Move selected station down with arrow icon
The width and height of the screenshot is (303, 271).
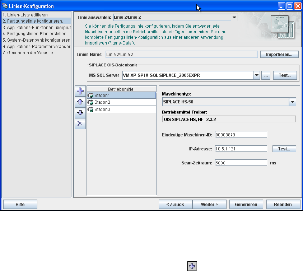click(x=80, y=113)
